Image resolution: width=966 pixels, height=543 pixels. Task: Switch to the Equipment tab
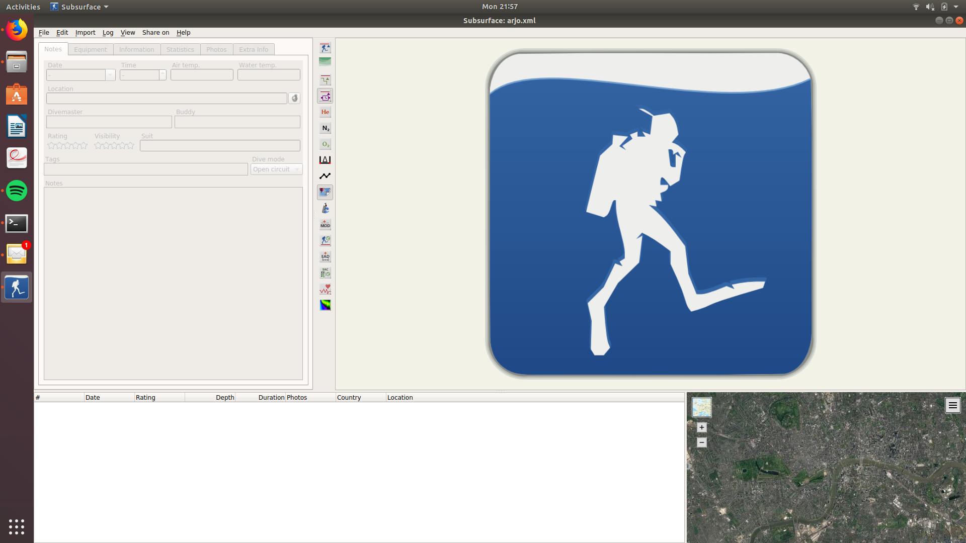(90, 48)
